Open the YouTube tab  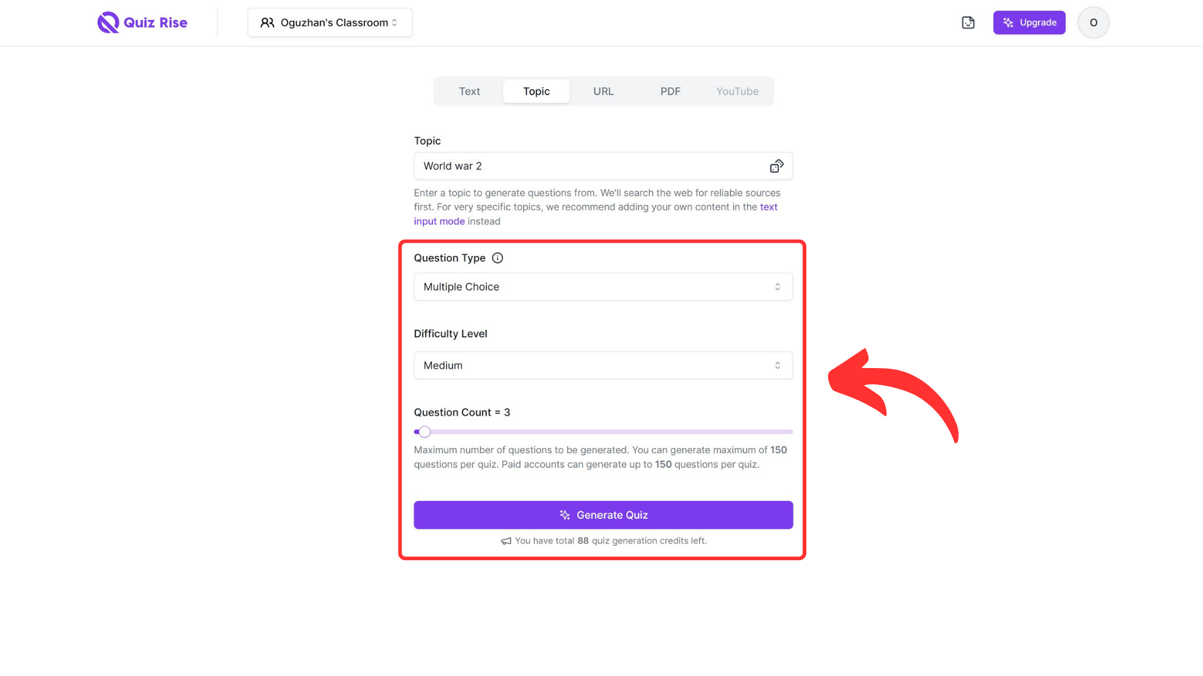(737, 91)
